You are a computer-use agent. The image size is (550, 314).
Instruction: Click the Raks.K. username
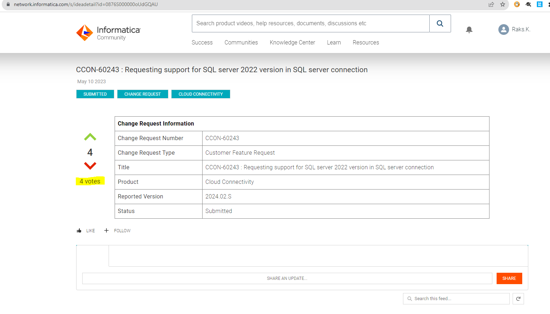click(x=521, y=30)
